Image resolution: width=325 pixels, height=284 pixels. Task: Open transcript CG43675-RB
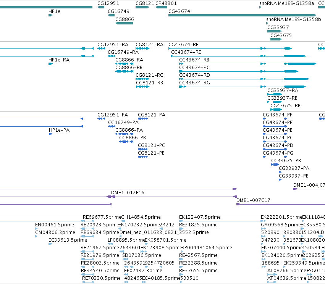point(276,110)
